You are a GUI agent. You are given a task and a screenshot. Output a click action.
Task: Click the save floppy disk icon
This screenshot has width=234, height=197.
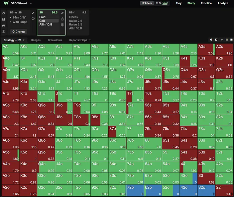click(x=4, y=19)
